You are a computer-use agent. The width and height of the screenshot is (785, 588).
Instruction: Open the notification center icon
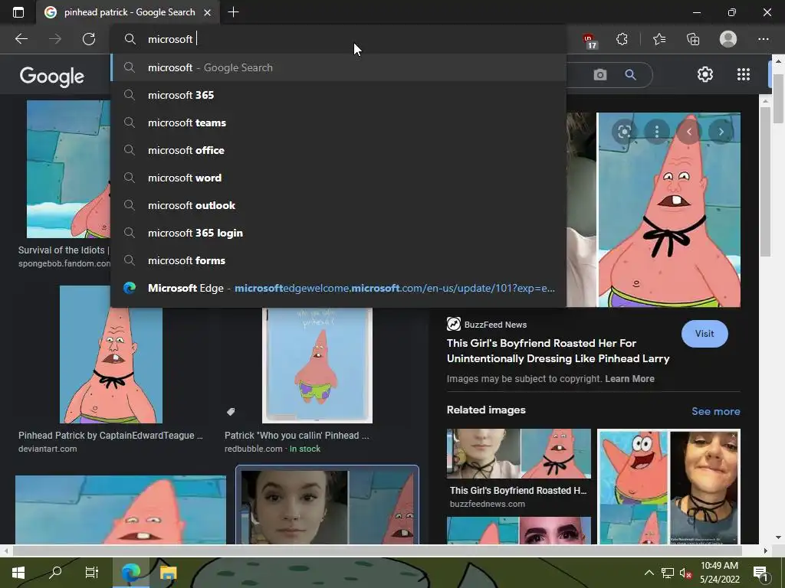(760, 573)
